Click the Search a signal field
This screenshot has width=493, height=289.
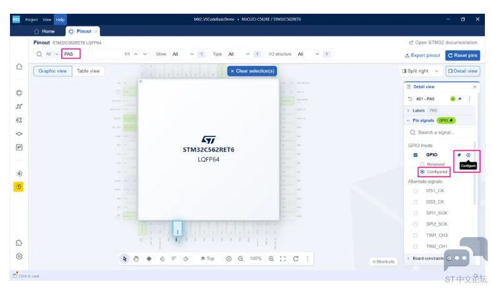coord(441,133)
